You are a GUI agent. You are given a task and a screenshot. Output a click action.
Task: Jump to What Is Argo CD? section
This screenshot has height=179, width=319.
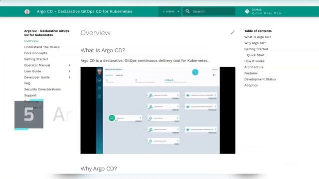coord(258,37)
